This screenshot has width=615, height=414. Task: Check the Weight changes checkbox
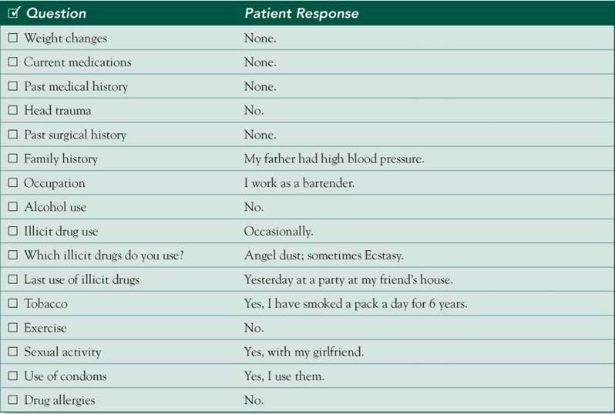[12, 38]
